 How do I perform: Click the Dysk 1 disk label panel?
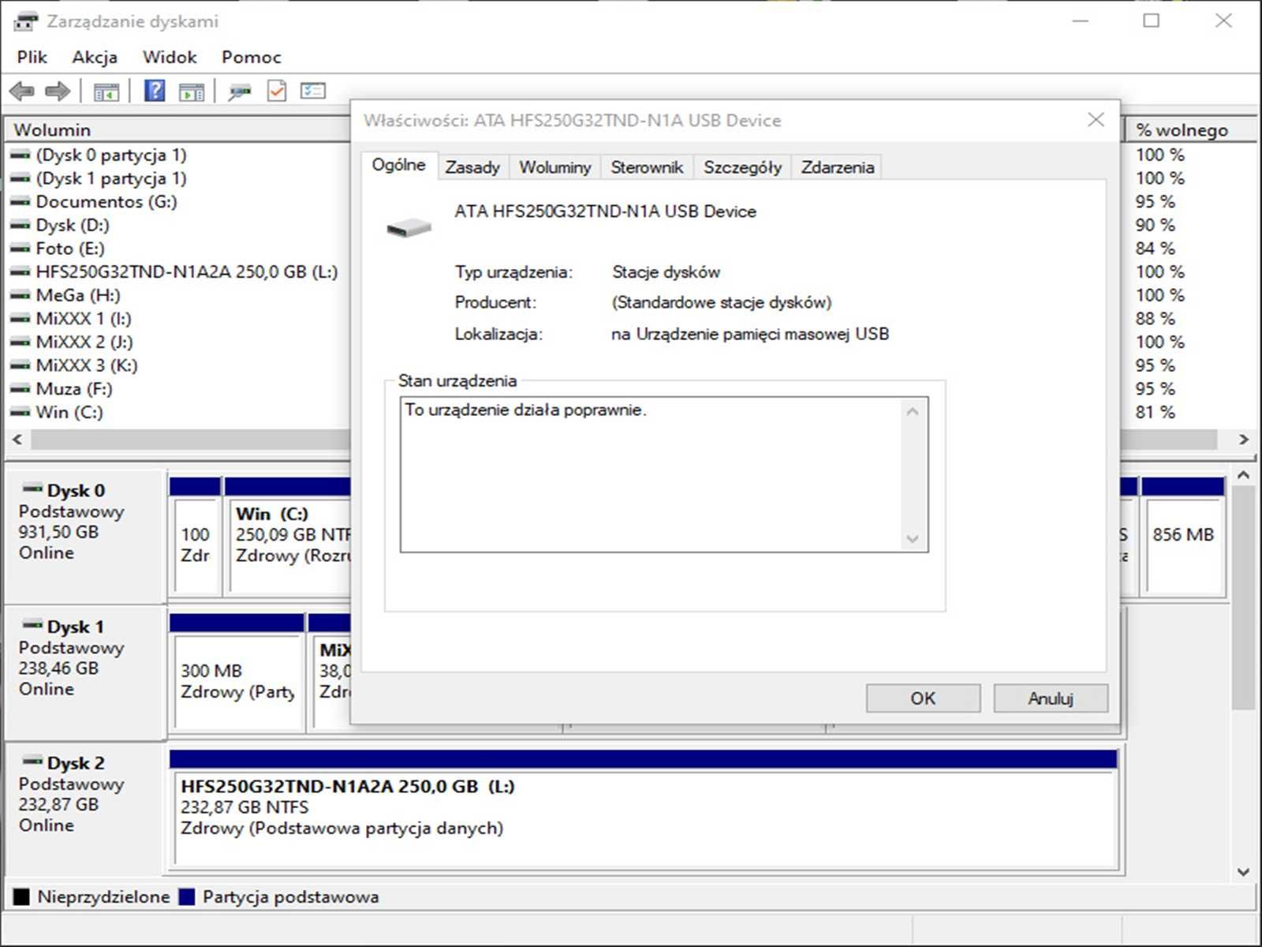(85, 672)
